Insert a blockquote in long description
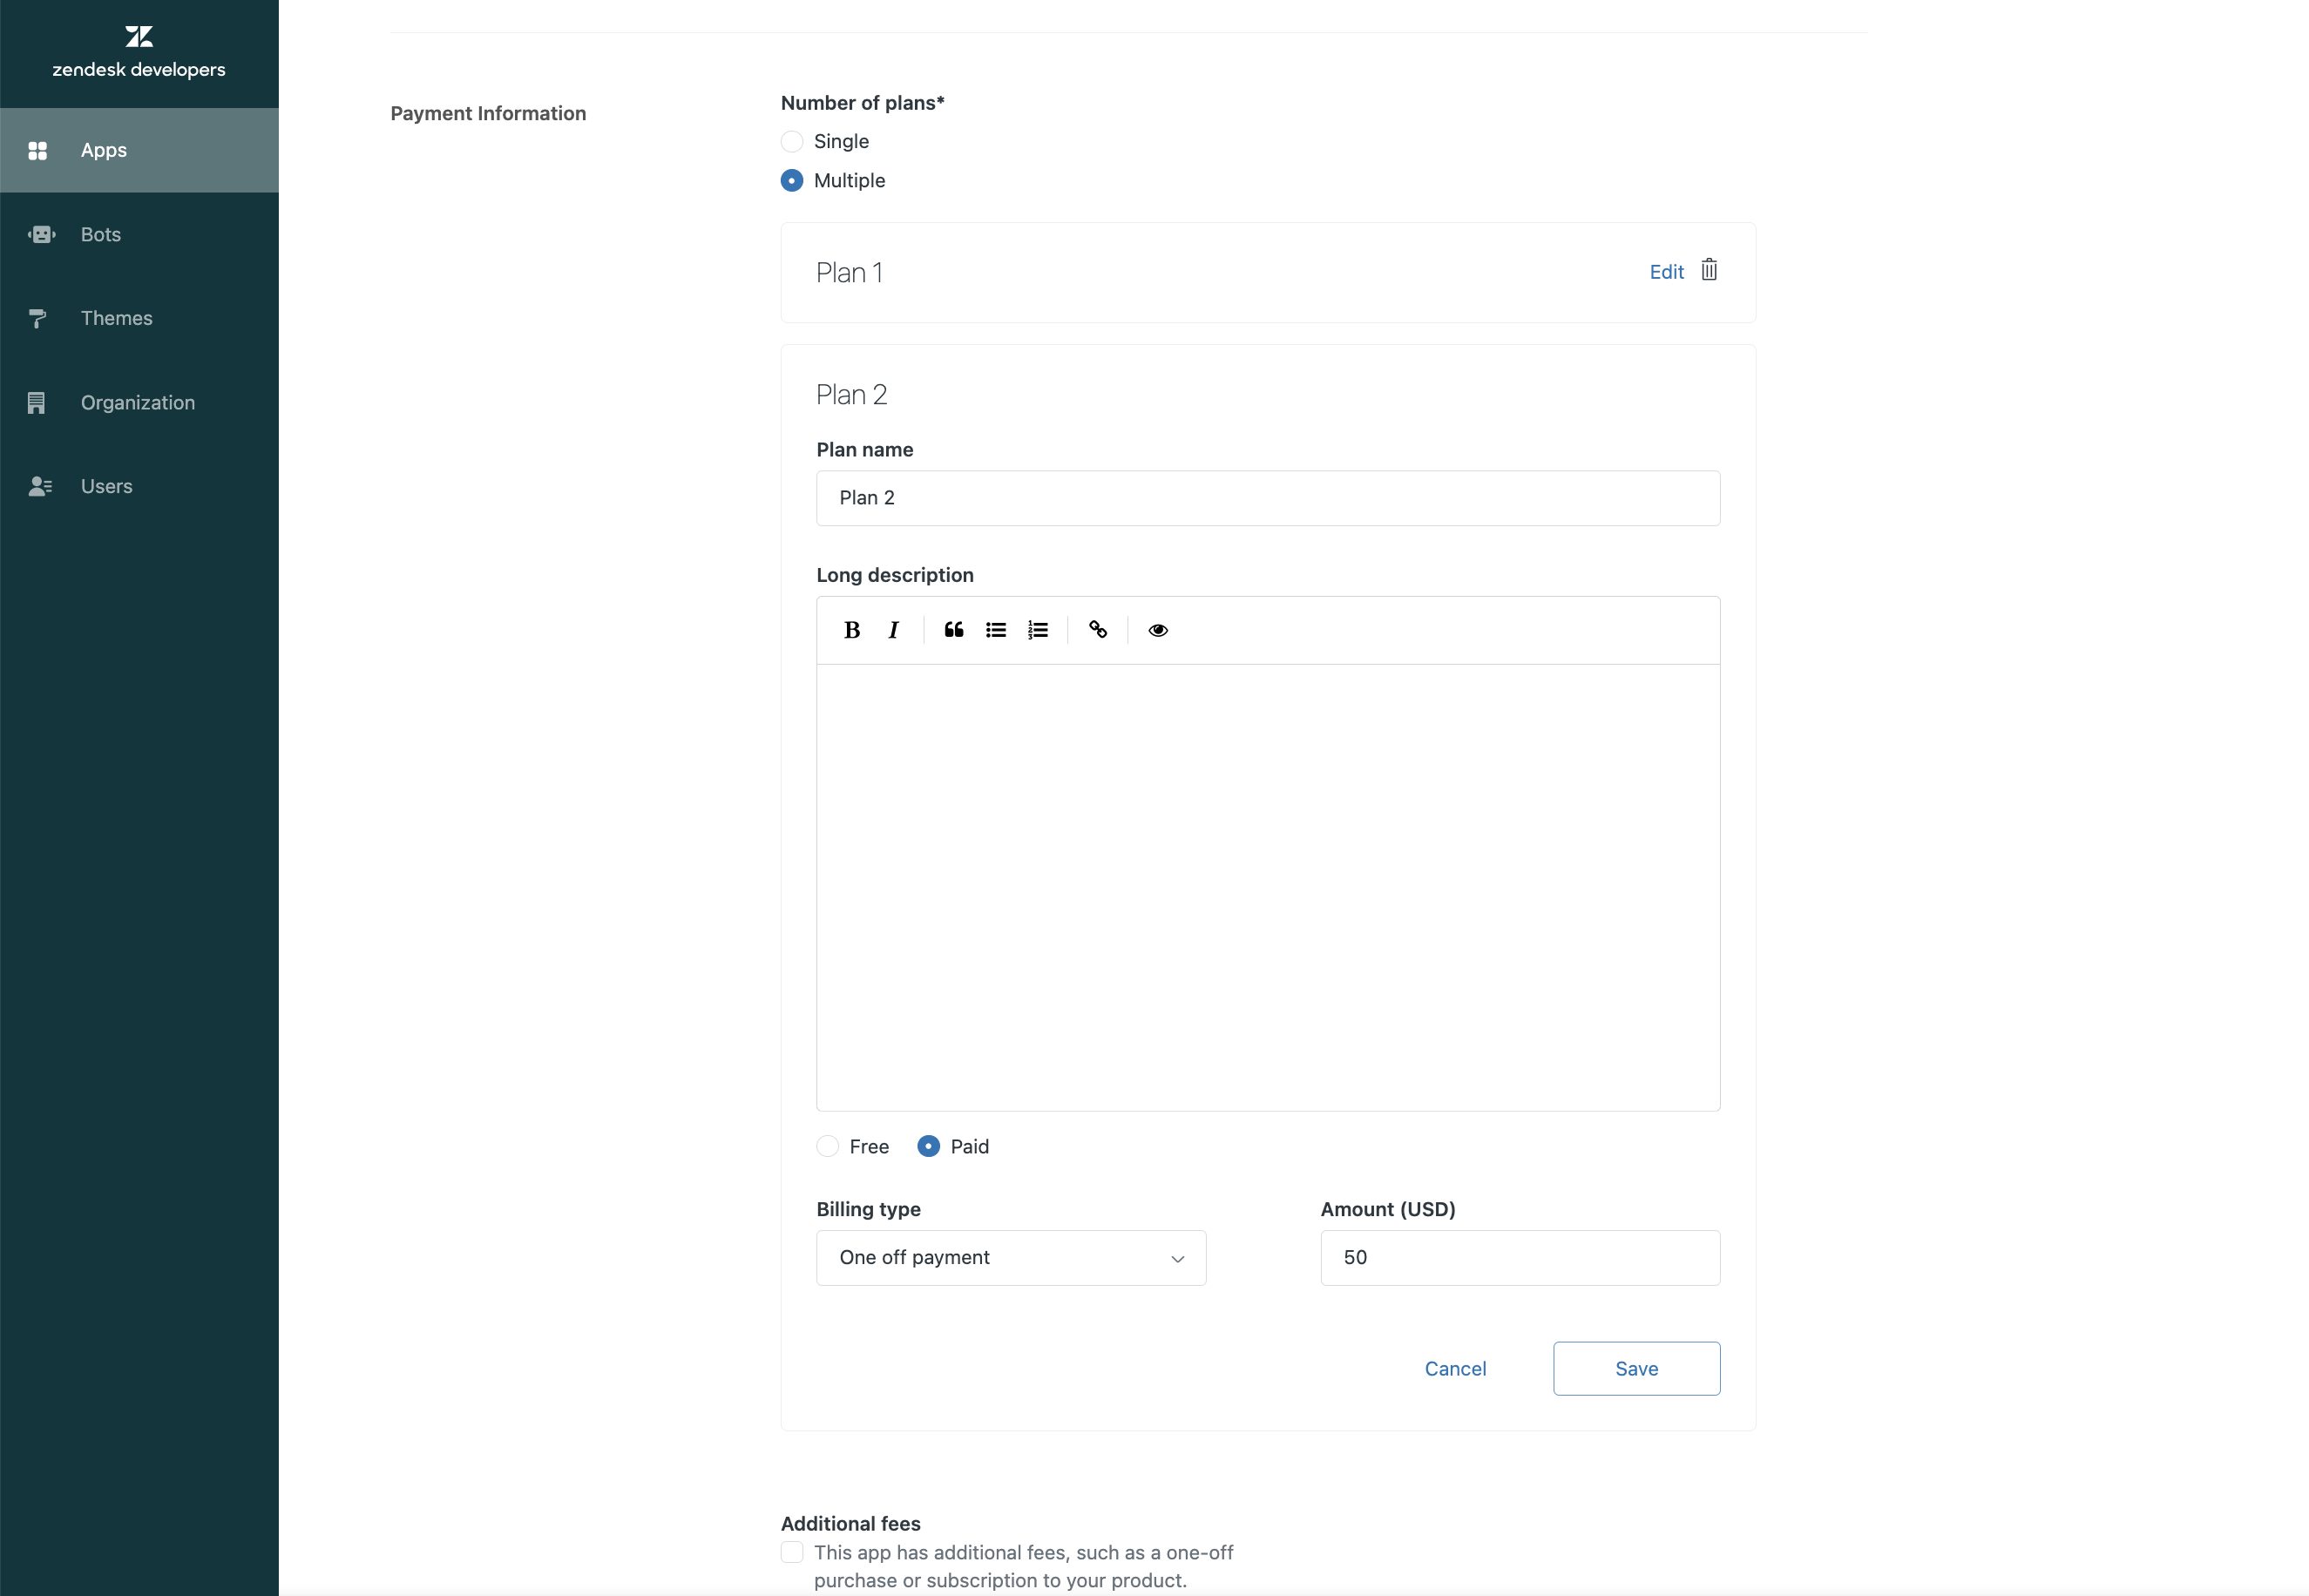2309x1596 pixels. 954,630
